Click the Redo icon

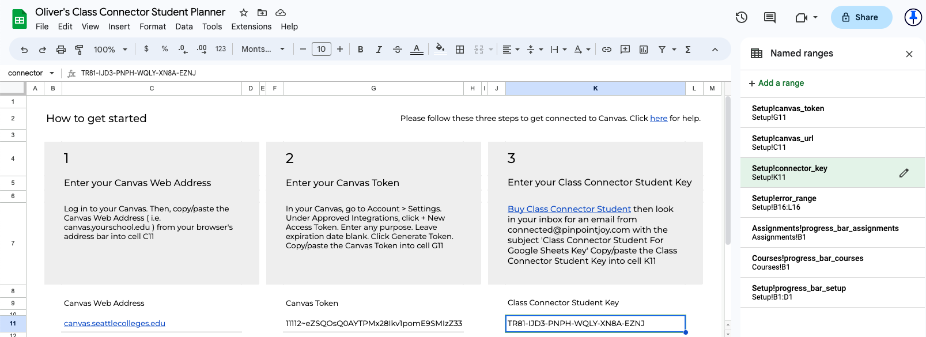click(43, 50)
